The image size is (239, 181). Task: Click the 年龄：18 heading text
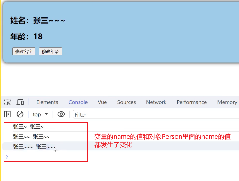click(x=26, y=37)
